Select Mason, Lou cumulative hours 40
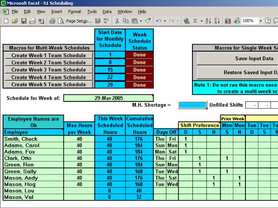This screenshot has height=208, width=278. pos(139,191)
